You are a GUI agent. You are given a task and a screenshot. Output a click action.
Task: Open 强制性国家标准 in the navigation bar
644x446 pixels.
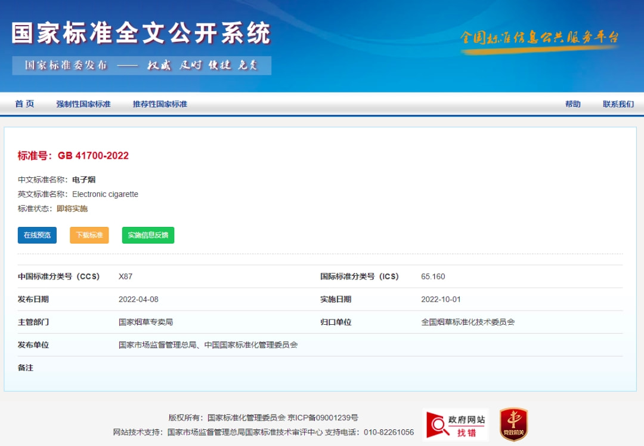pos(83,104)
